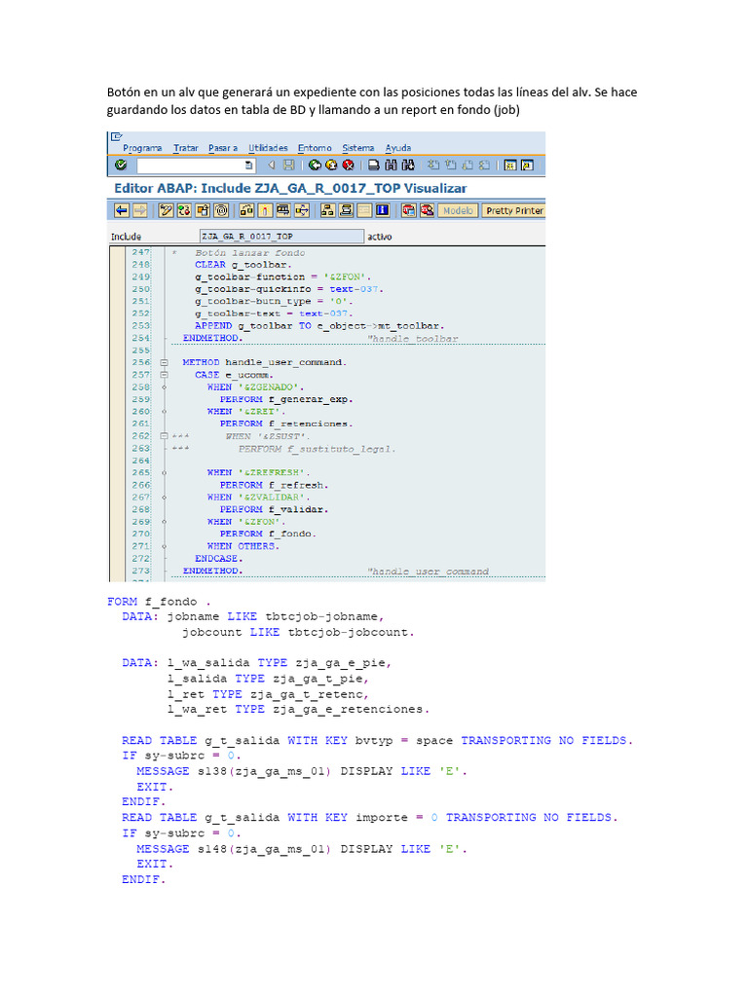Click the Activate/Inactive toggle icon
The image size is (748, 997).
(x=184, y=210)
